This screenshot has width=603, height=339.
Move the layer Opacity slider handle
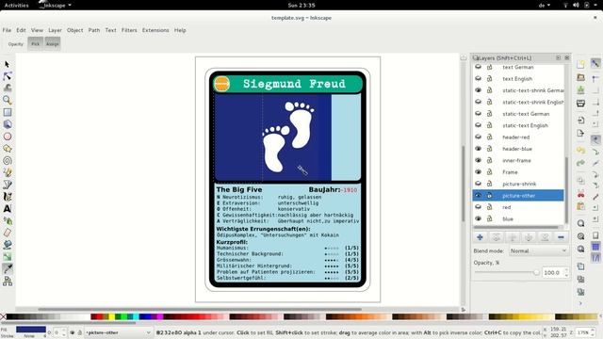pos(536,272)
